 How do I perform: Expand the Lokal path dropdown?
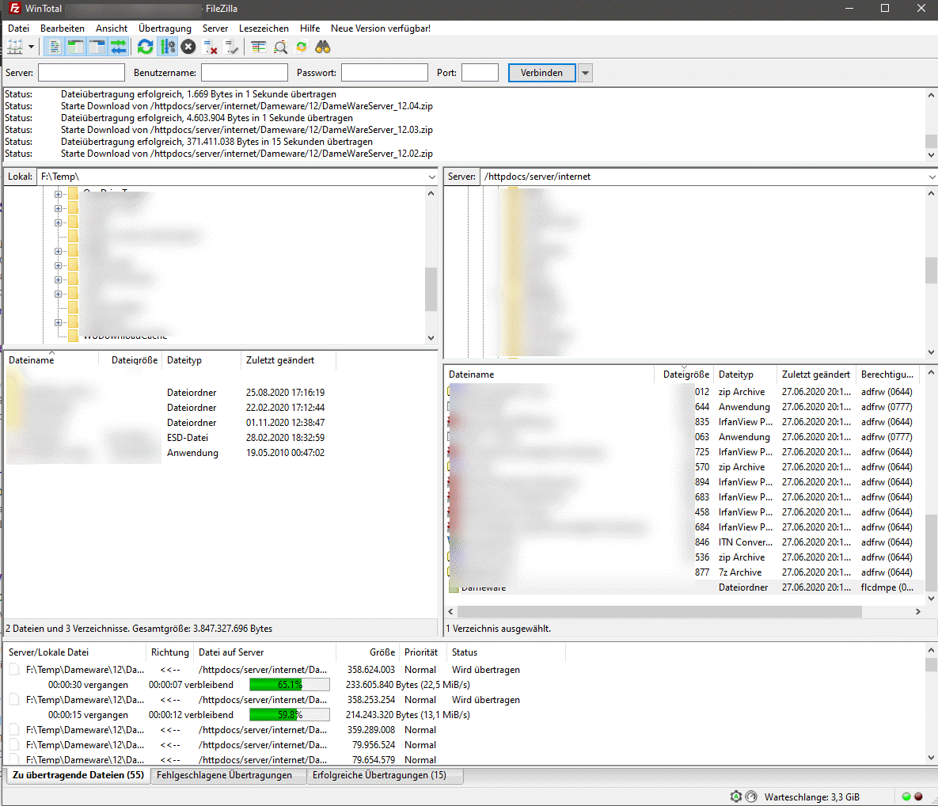(431, 177)
